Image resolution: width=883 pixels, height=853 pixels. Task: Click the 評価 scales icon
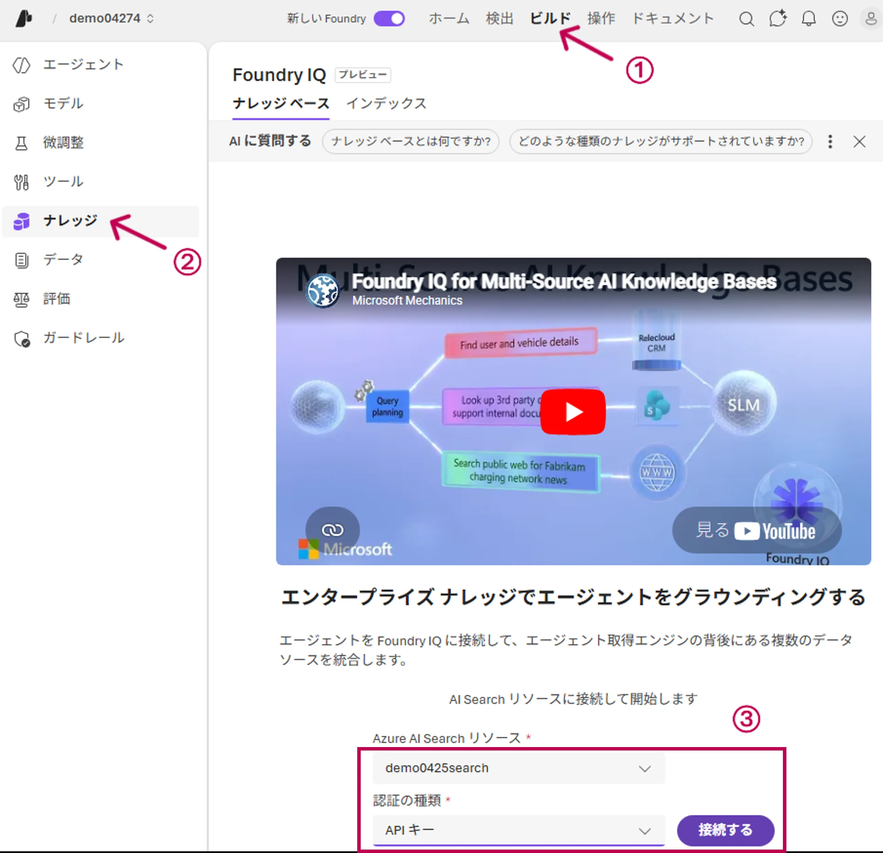pyautogui.click(x=21, y=299)
